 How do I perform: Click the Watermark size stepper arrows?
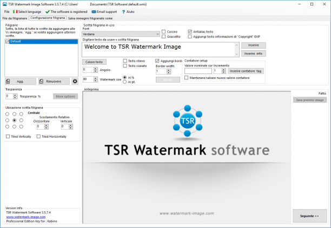[x=96, y=79]
